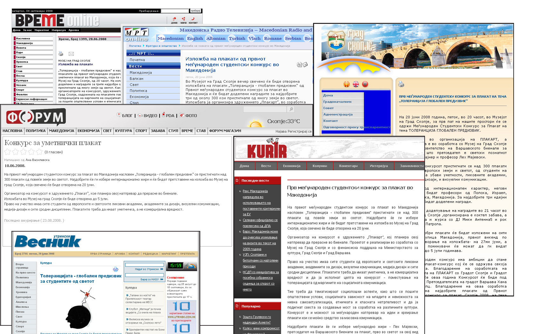Open 'Архива' in Време online top menu
Viewport: 534px width, 334px height.
point(73,30)
